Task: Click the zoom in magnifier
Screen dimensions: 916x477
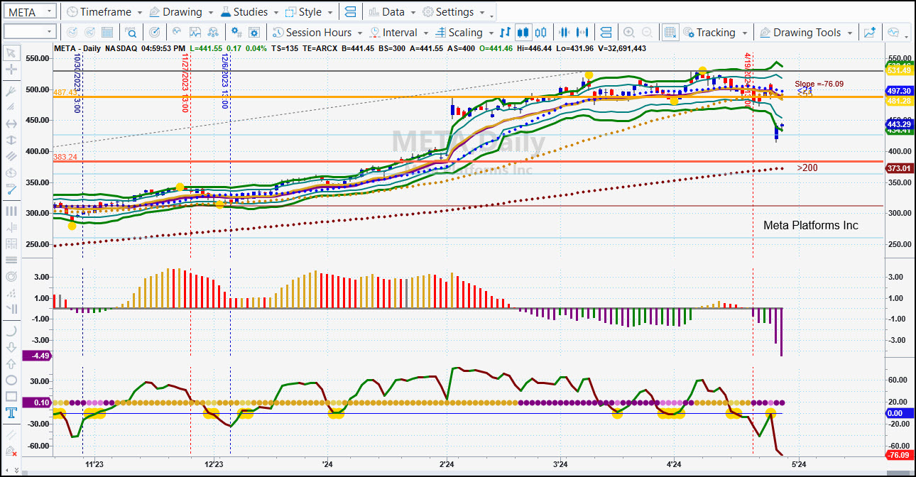Action: [629, 33]
